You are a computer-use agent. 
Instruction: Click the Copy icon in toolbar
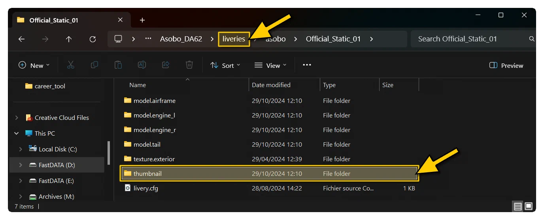(x=94, y=65)
